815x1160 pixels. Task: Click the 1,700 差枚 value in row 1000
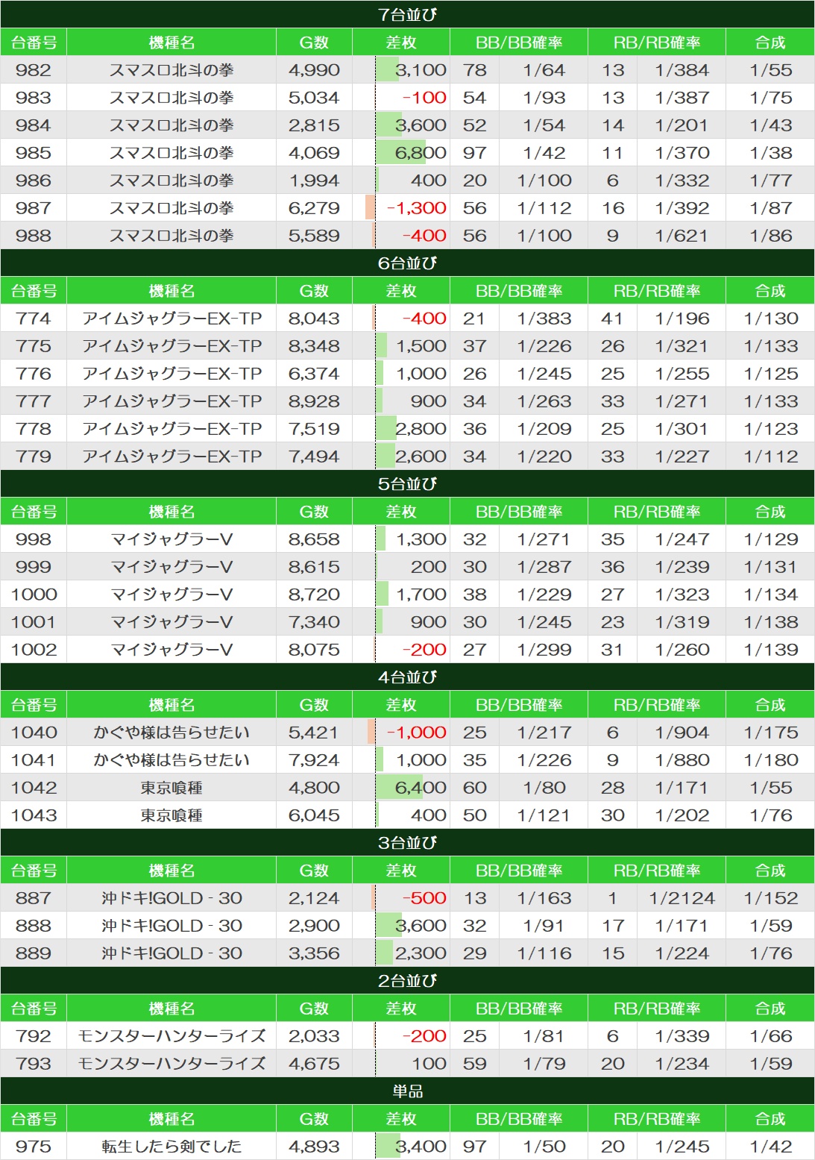(421, 595)
